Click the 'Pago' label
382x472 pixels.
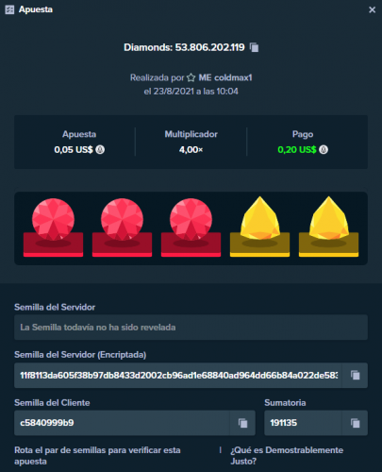tap(303, 134)
